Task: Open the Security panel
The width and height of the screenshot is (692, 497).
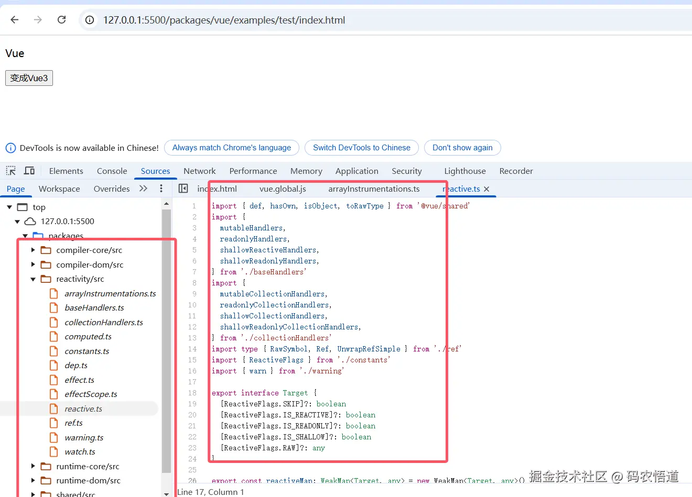Action: point(407,171)
